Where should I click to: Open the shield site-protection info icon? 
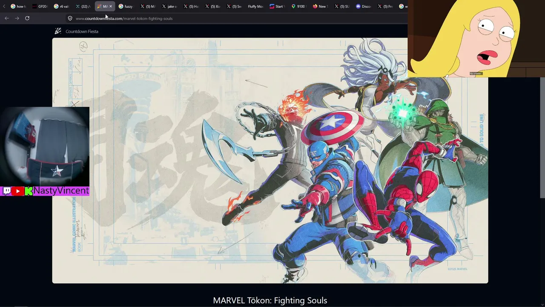70,18
